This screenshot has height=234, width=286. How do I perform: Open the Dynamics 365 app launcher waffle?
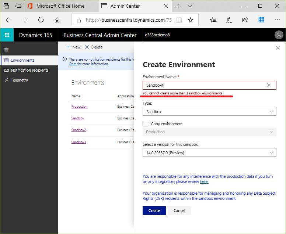tap(7, 35)
